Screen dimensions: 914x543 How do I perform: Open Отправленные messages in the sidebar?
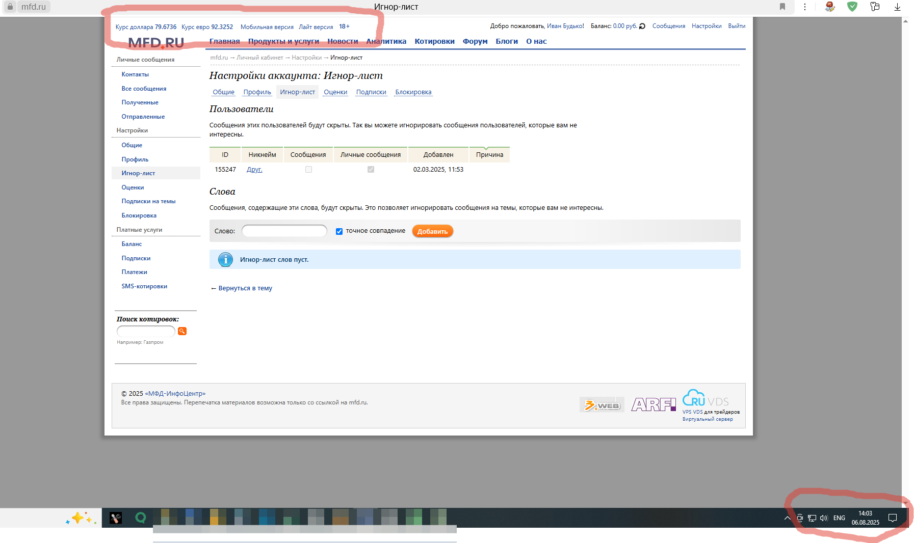[143, 117]
